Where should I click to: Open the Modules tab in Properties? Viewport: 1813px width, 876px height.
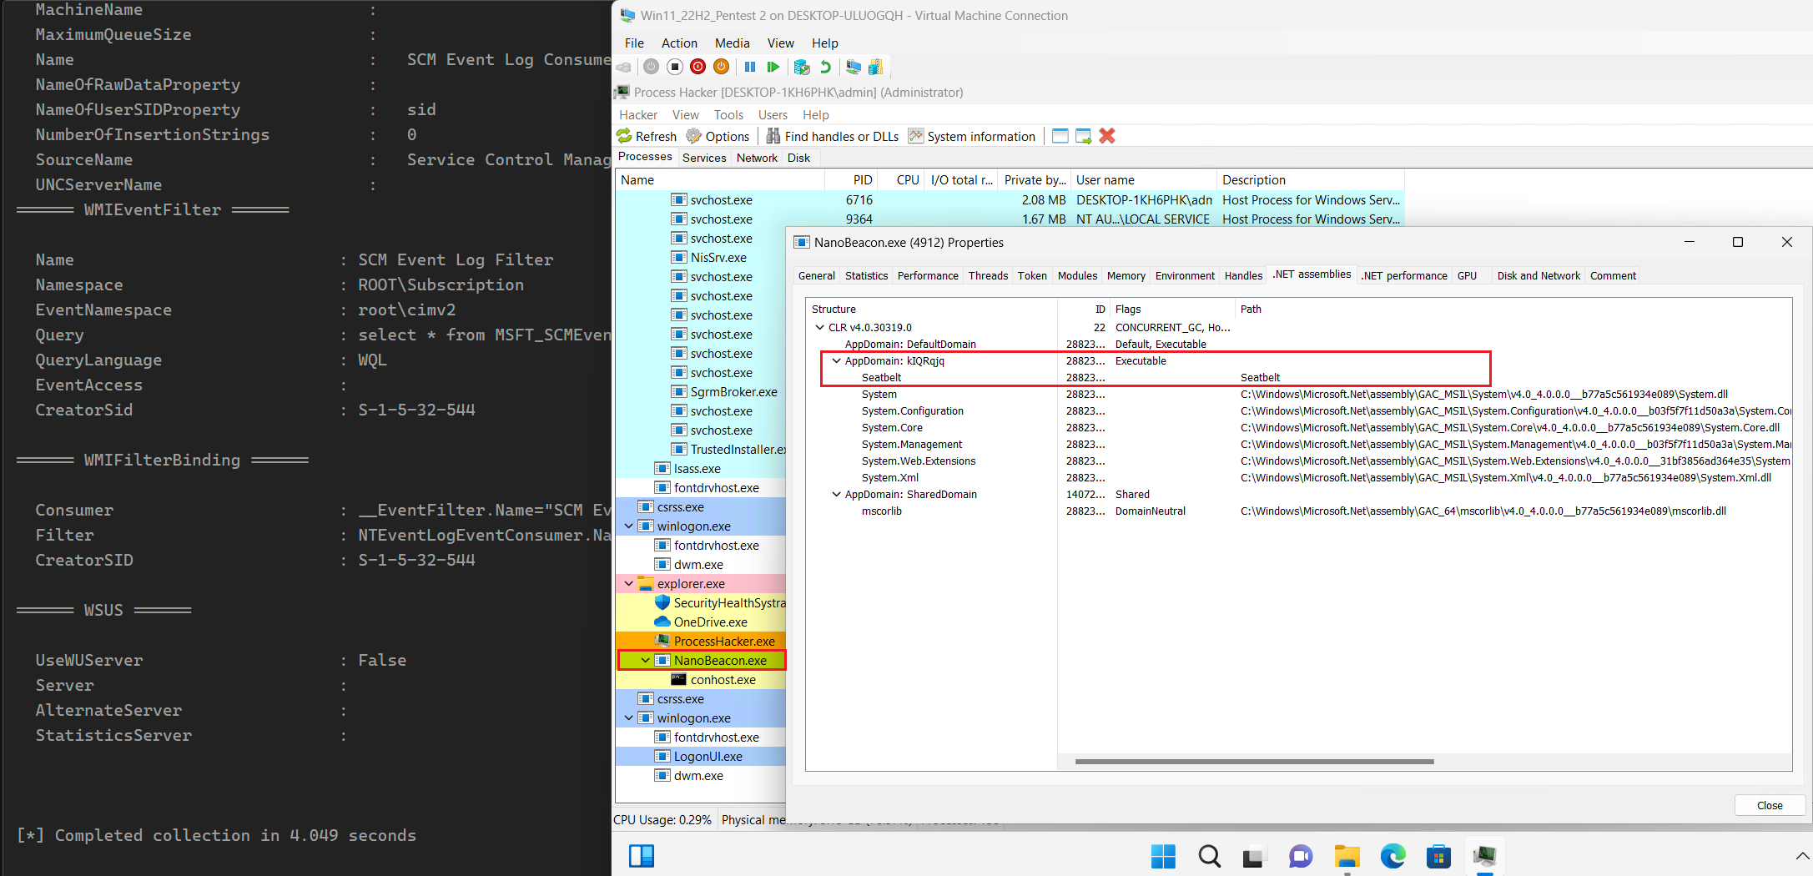click(x=1077, y=276)
